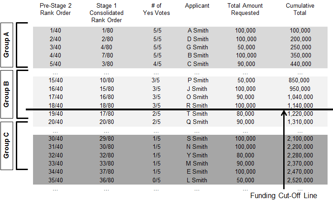Click the Total Amount Requested header

click(245, 9)
